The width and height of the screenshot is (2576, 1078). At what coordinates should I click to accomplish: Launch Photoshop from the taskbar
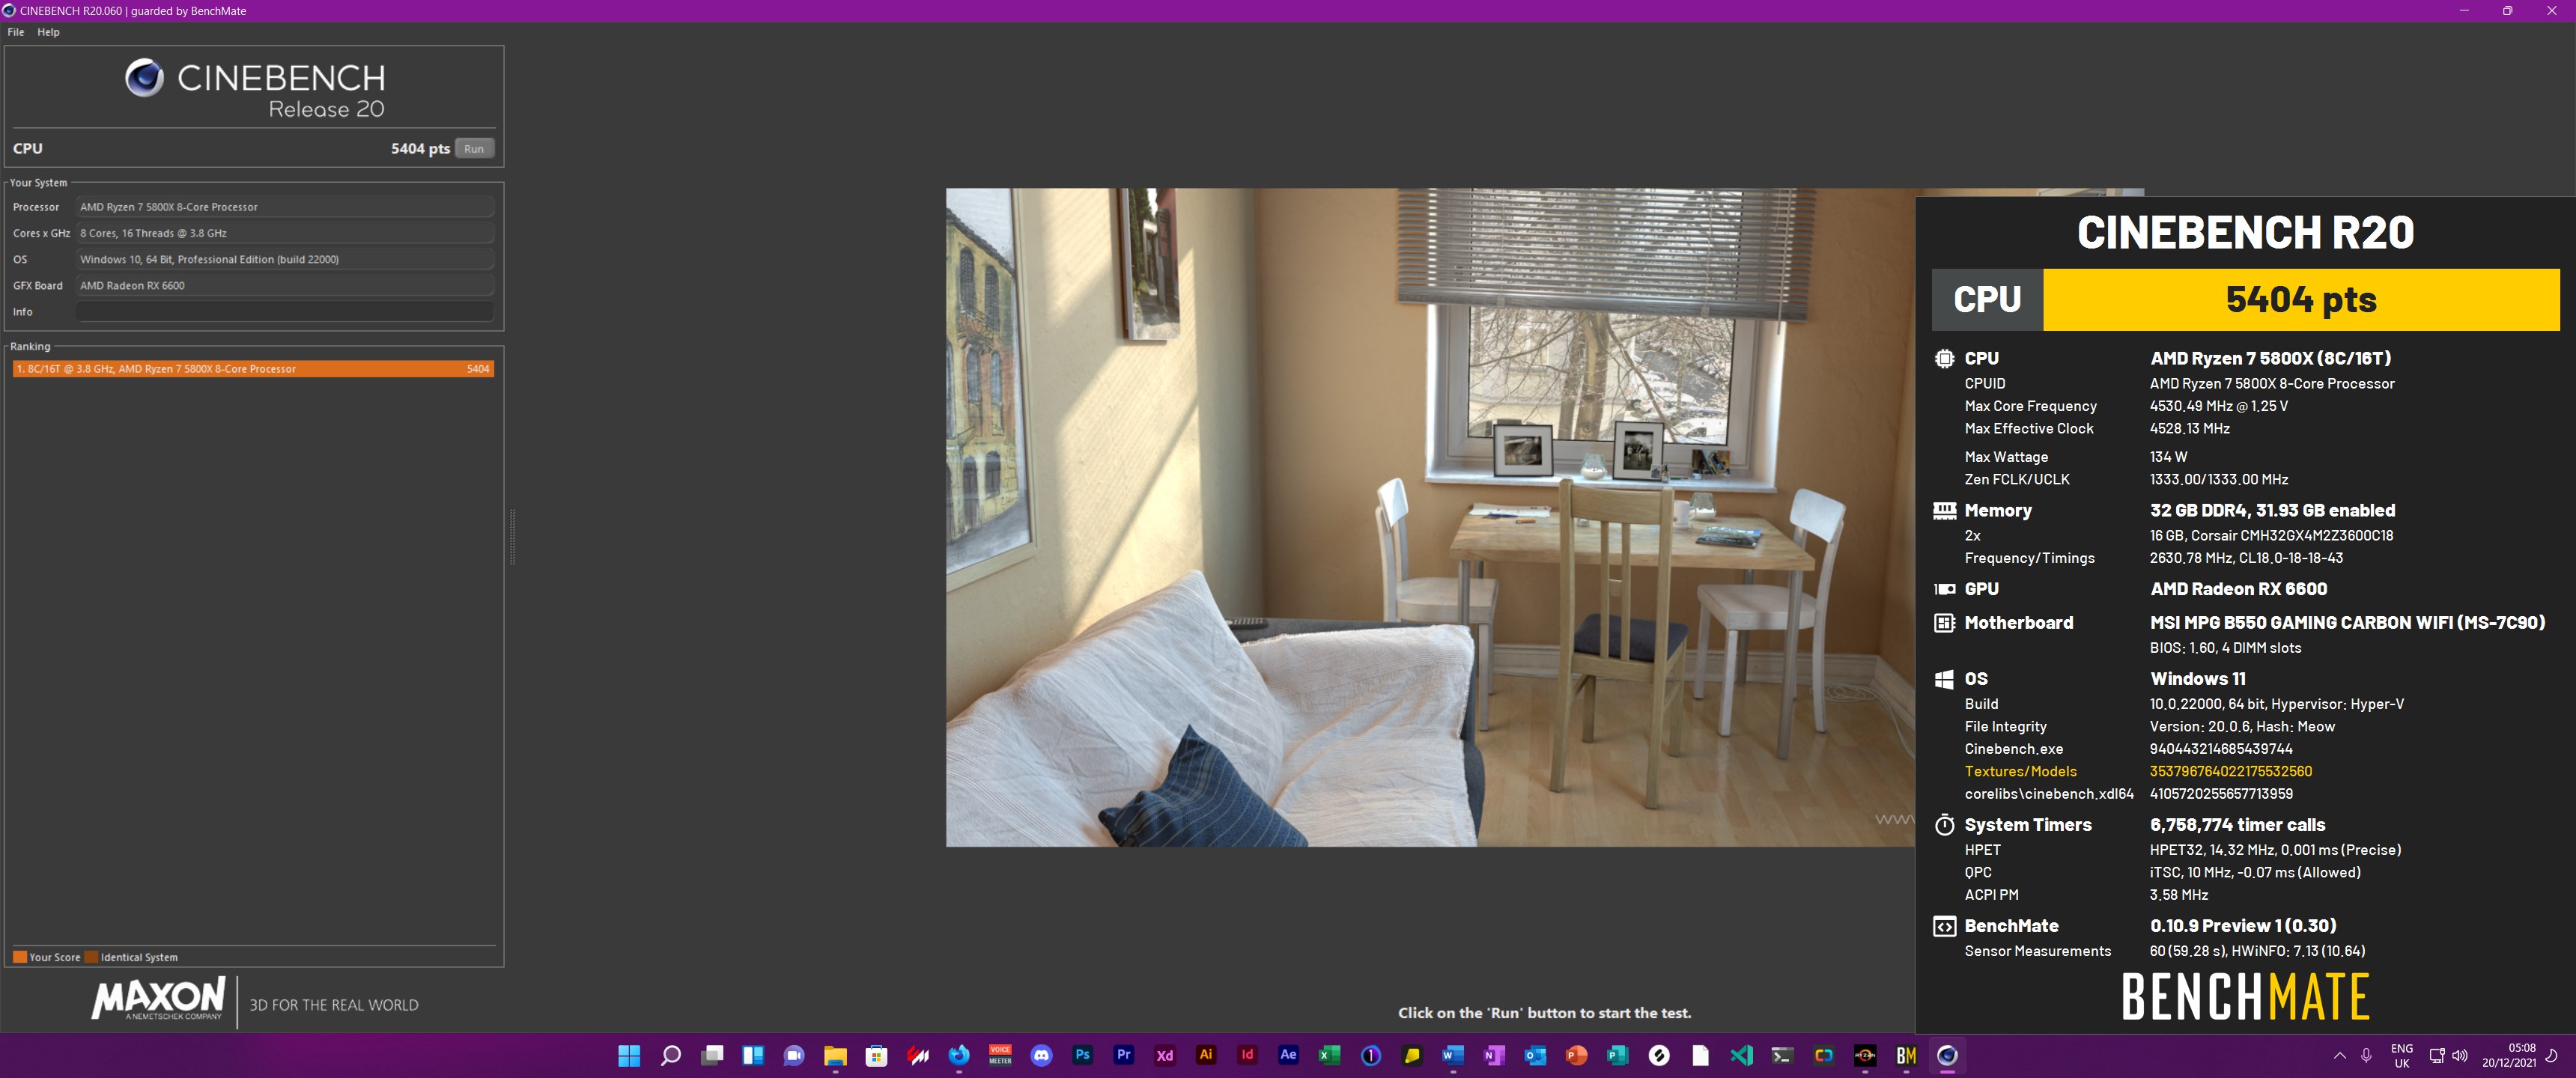point(1082,1055)
